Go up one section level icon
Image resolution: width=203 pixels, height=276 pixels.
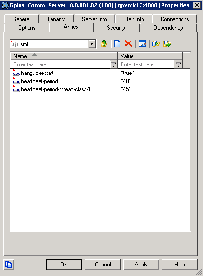103,44
